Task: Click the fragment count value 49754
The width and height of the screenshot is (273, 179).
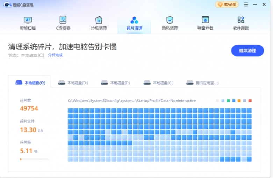Action: [x=29, y=108]
